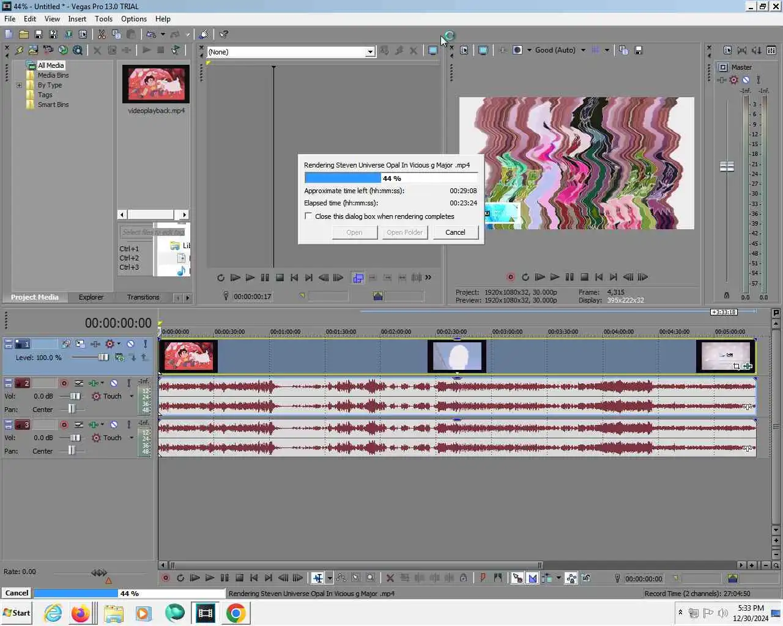Open the File menu
The height and width of the screenshot is (626, 783).
(10, 19)
